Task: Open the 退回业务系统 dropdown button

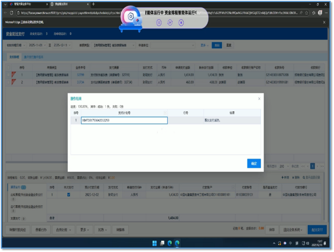Action: coord(293,230)
